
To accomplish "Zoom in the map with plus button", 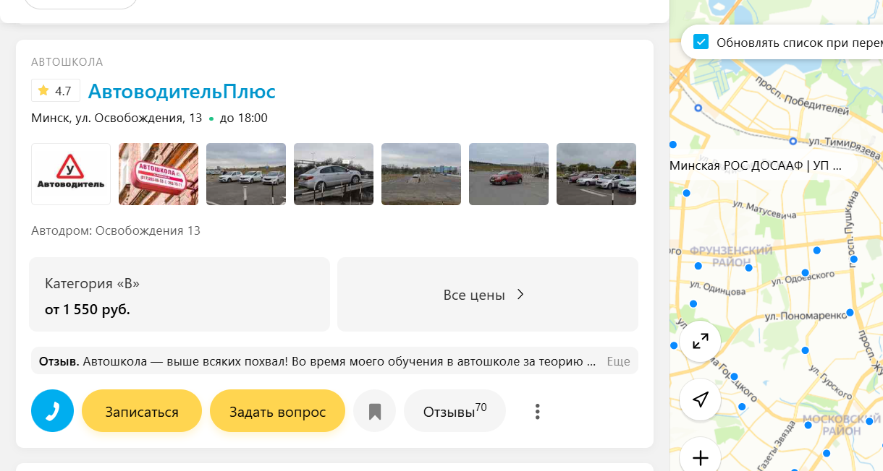I will click(x=700, y=457).
